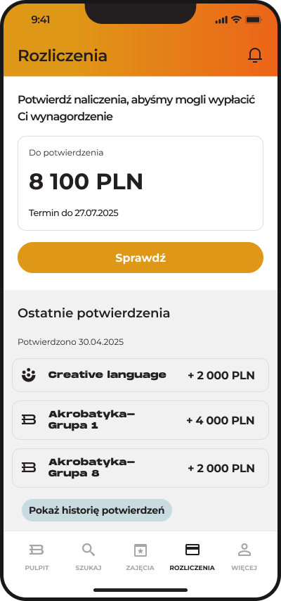281x601 pixels.
Task: Open the Creative language +2 000 PLN entry
Action: (x=140, y=375)
